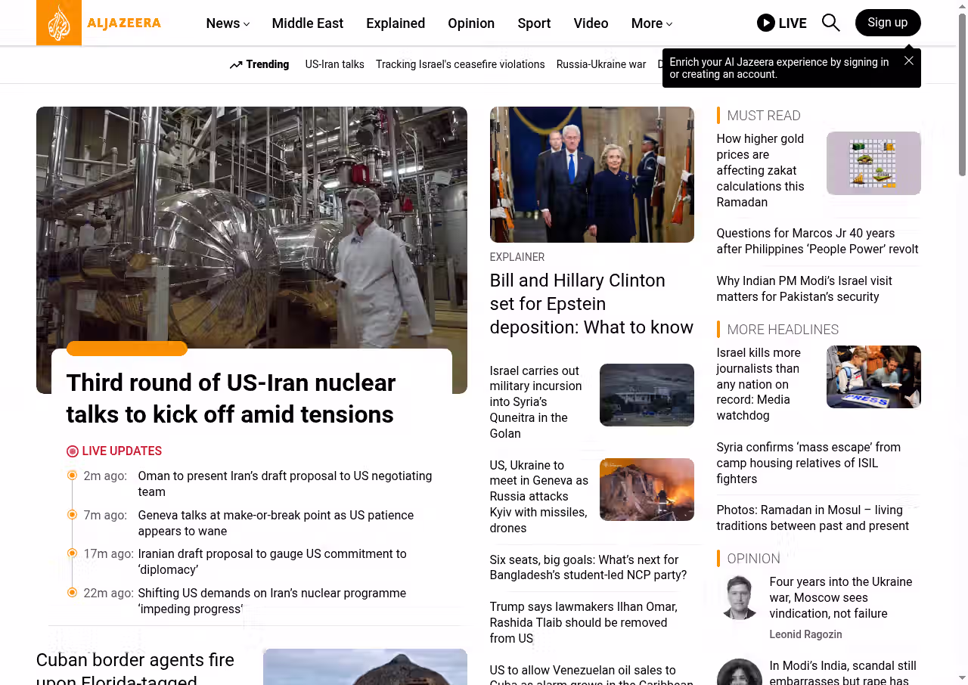Screen dimensions: 968x685
Task: Open the search magnifier icon
Action: pos(830,23)
